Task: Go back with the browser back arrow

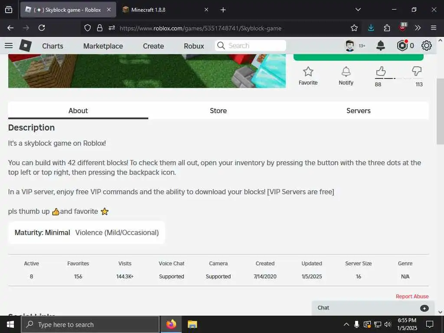Action: click(x=10, y=28)
